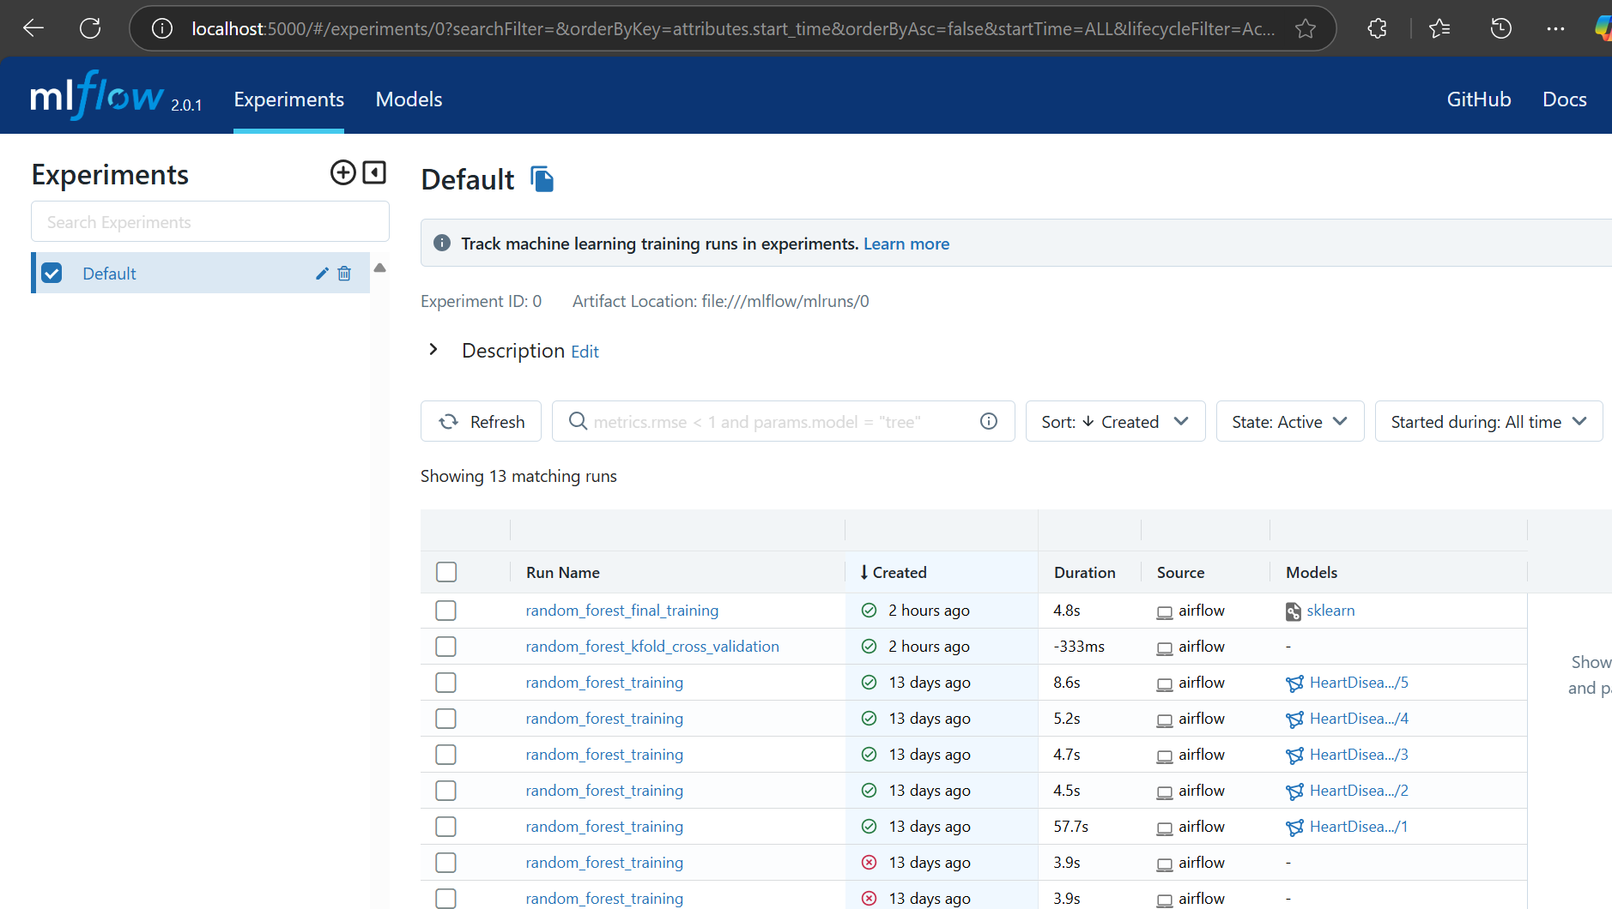Click the search magnifier icon
The width and height of the screenshot is (1612, 909).
tap(578, 421)
